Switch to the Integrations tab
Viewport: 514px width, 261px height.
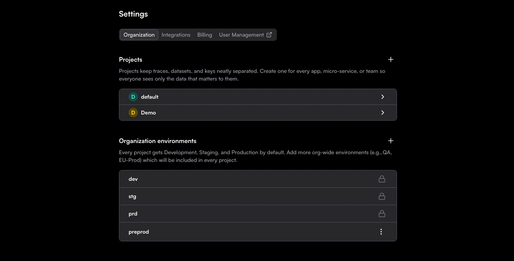pyautogui.click(x=176, y=35)
